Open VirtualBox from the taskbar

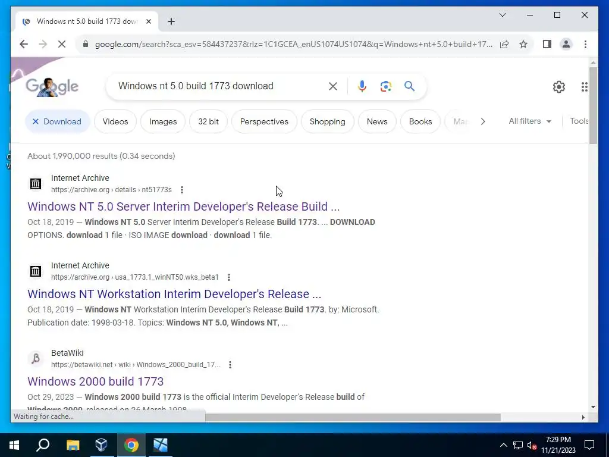(101, 445)
